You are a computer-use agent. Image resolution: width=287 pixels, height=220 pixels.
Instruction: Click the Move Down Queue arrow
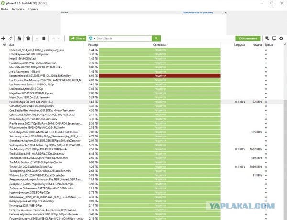tap(59, 38)
